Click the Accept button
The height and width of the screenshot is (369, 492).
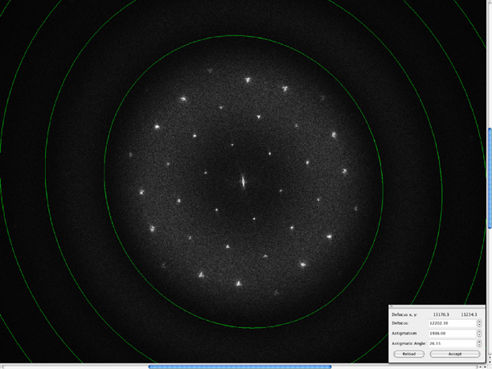(x=455, y=354)
